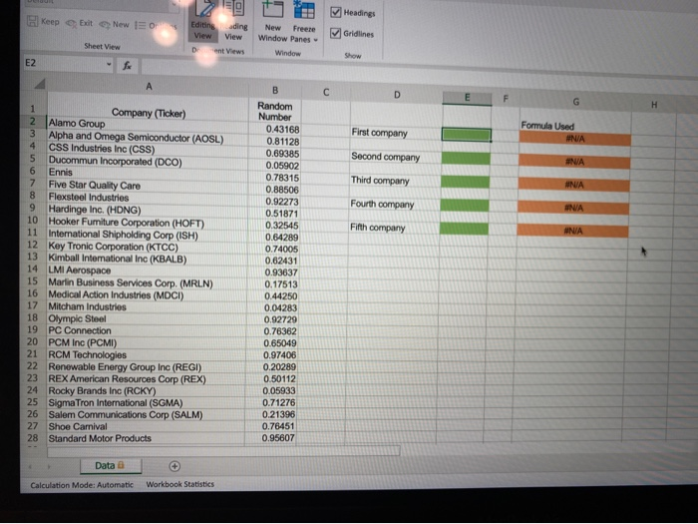Click Calculation Mode: Automatic status
This screenshot has width=698, height=524.
82,485
